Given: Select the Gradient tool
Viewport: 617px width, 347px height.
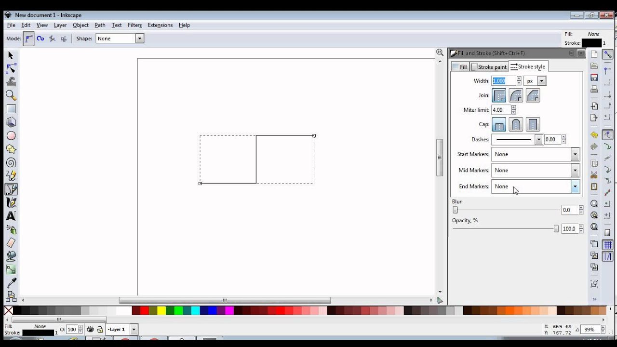Looking at the screenshot, I should [11, 269].
